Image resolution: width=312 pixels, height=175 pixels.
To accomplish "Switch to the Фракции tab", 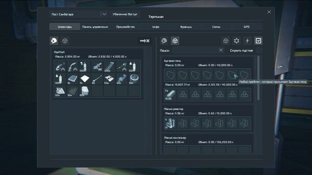I will pos(186,27).
